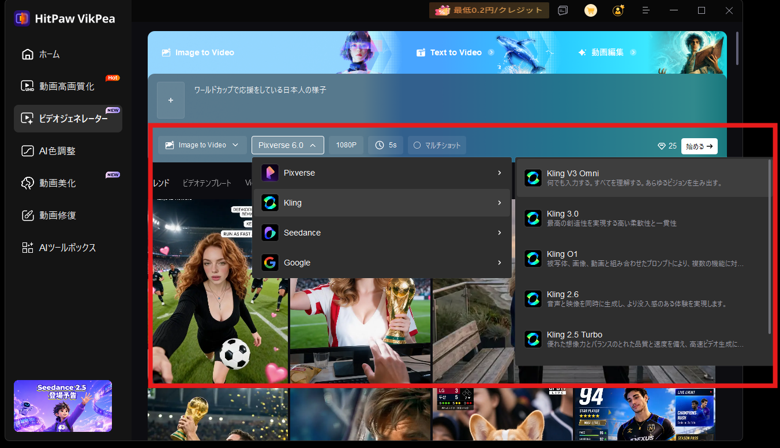Click the Kling model list scrollbar
Viewport: 780px width, 448px height.
tap(770, 246)
